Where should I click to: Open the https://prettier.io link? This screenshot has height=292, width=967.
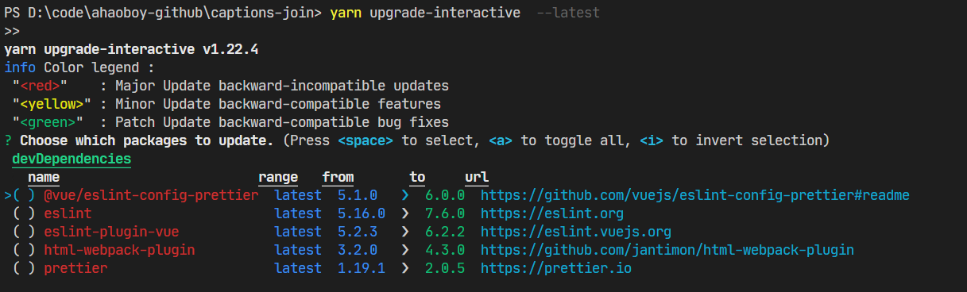555,268
